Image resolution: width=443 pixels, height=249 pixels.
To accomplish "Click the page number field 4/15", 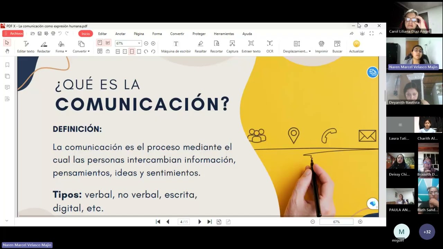I will pos(184,222).
